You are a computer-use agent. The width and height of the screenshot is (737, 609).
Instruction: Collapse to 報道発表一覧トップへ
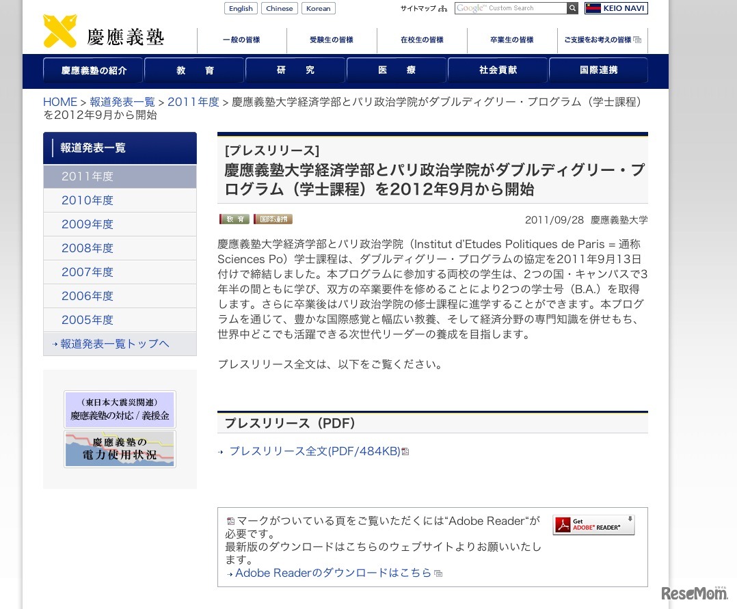point(114,344)
